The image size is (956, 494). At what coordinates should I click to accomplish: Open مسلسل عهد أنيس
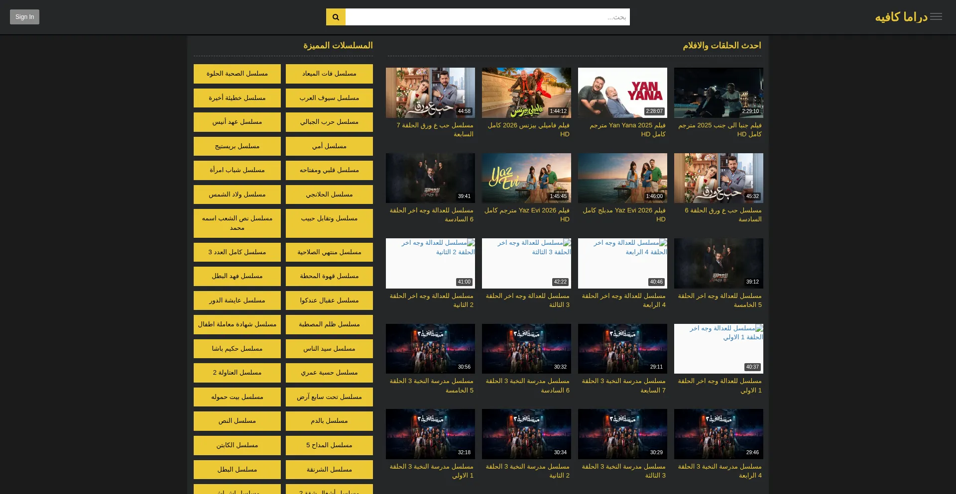pos(237,122)
